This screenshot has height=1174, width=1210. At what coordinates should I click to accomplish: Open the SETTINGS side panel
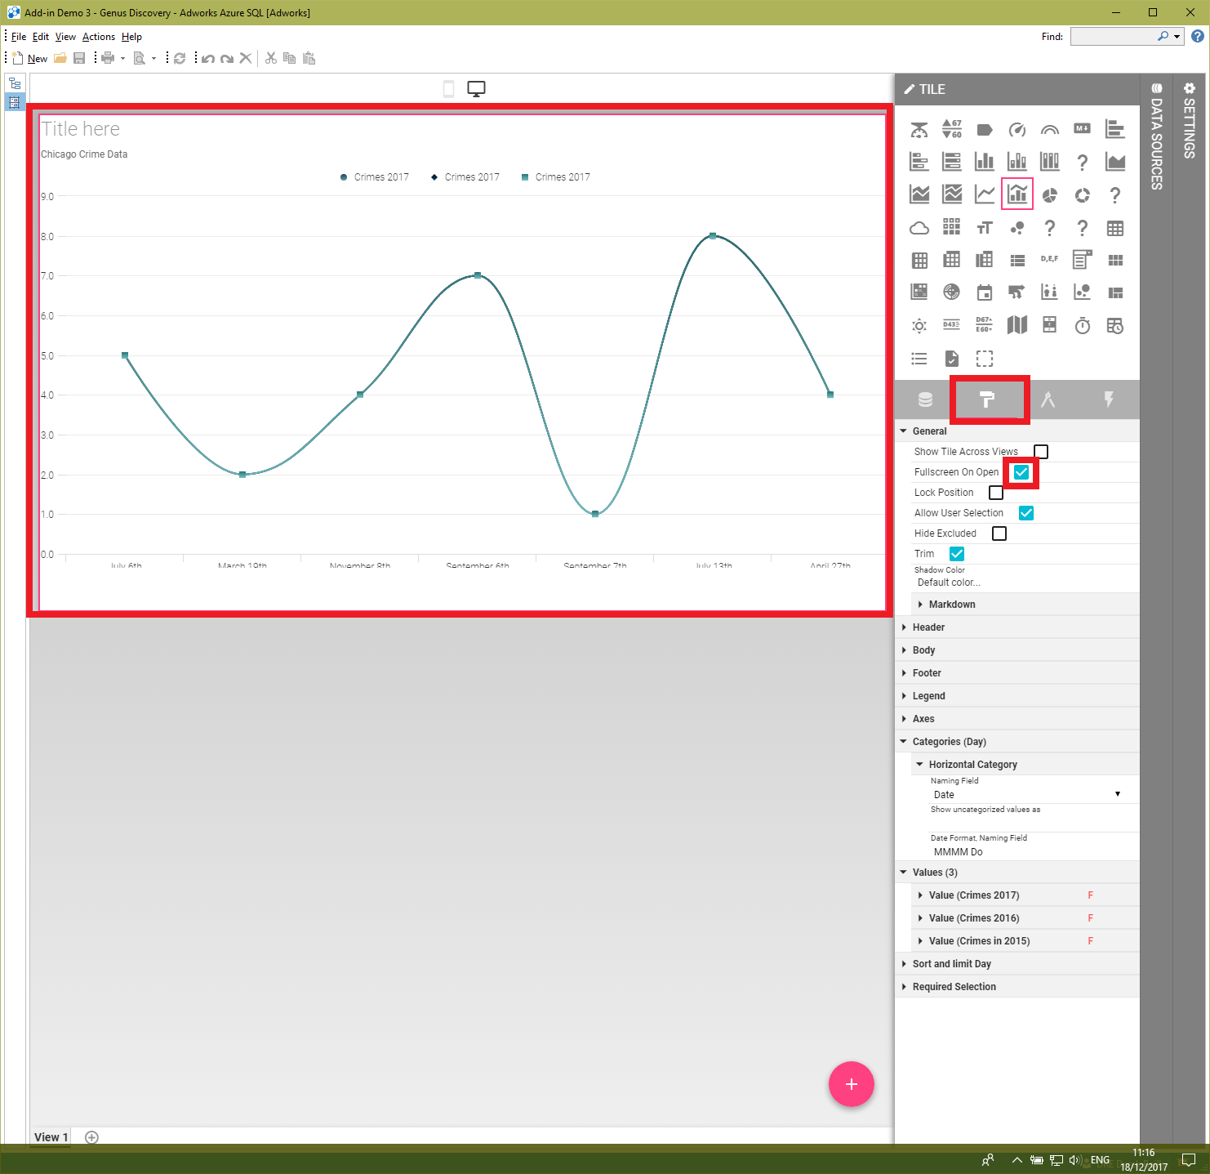tap(1189, 120)
